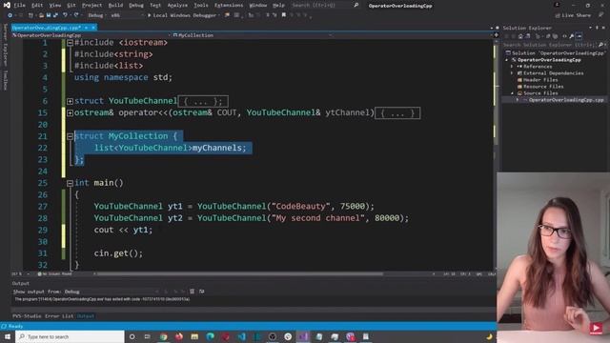610x343 pixels.
Task: Click the horizontal scrollbar of the editor
Action: point(239,273)
